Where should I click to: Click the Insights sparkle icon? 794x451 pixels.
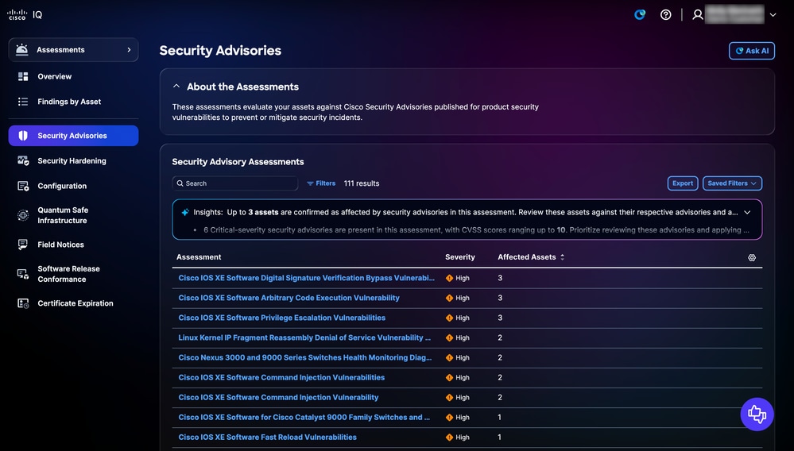tap(185, 212)
